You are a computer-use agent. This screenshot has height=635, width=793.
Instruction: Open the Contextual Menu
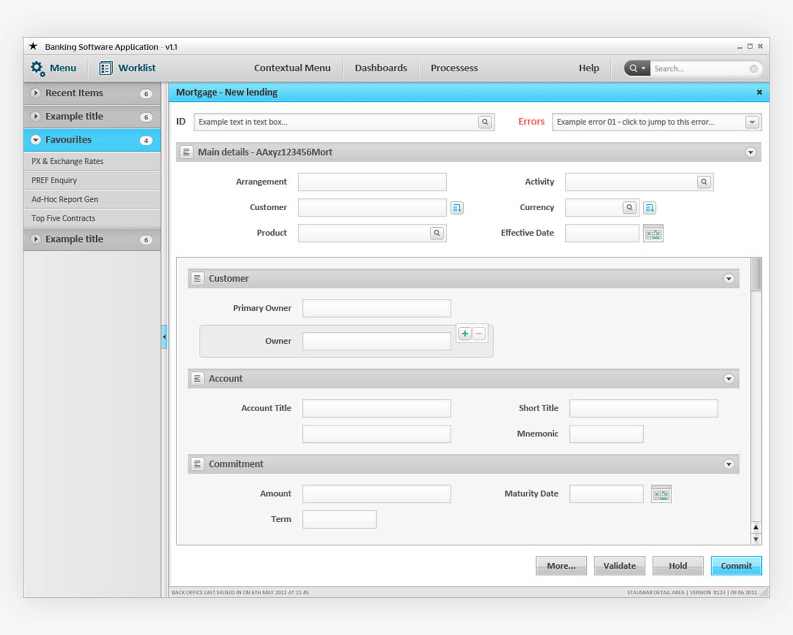(x=292, y=68)
